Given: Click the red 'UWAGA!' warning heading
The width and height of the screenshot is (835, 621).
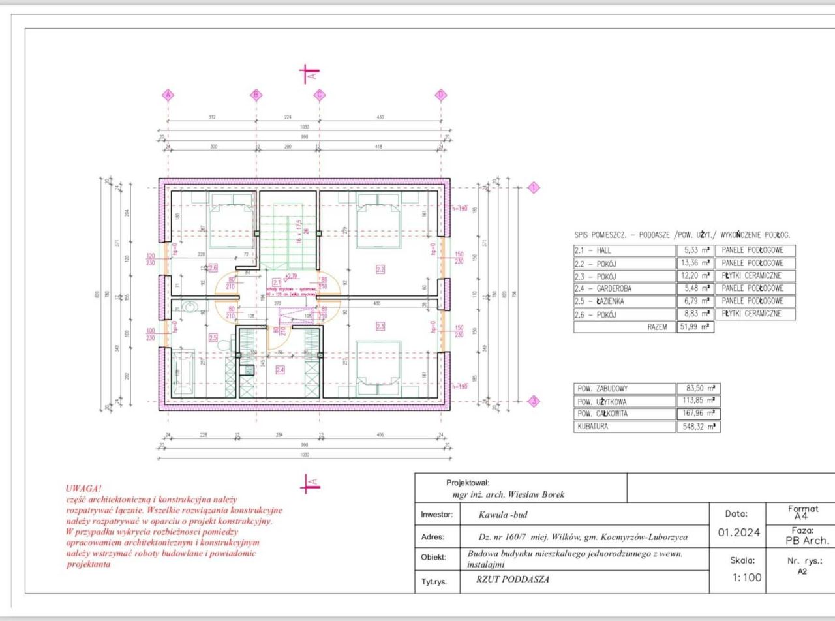Looking at the screenshot, I should 83,488.
